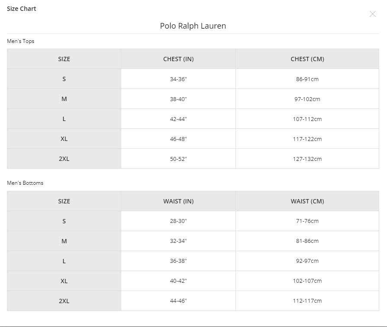The width and height of the screenshot is (387, 327).
Task: Click the Size Chart title text
Action: 22,9
